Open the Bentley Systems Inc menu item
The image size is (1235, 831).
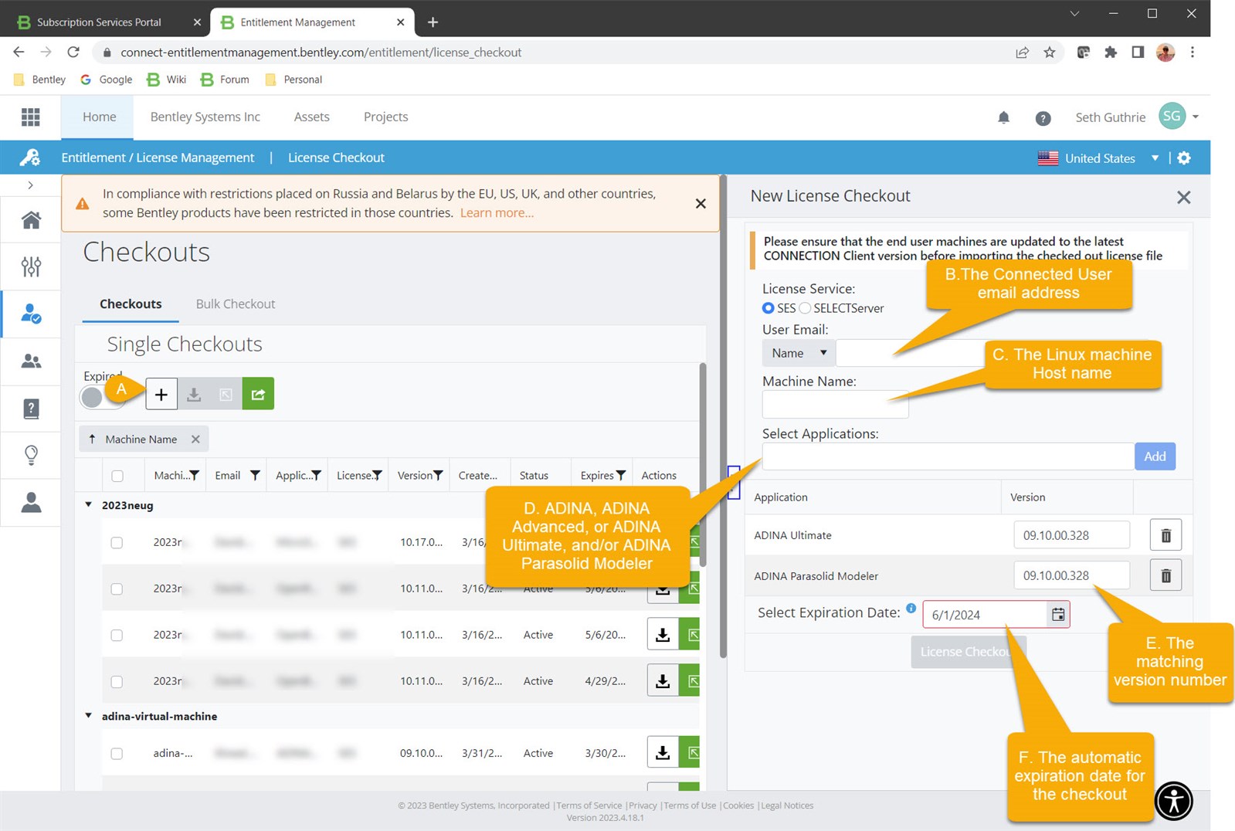(205, 117)
